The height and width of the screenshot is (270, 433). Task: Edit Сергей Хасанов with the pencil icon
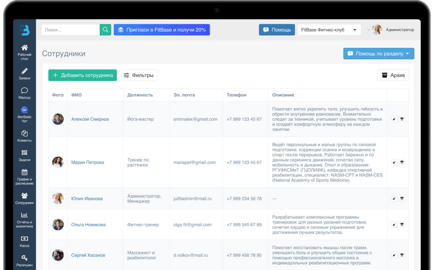tap(394, 255)
